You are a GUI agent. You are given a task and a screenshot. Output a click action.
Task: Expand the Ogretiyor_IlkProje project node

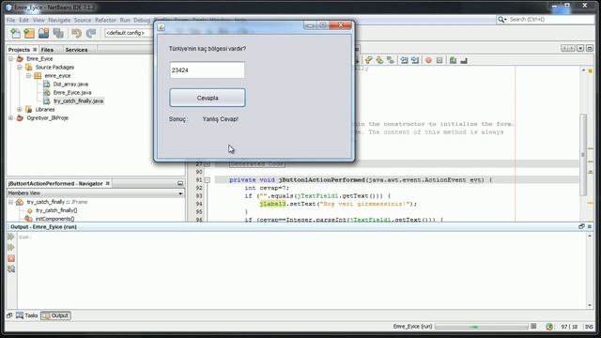(x=10, y=117)
